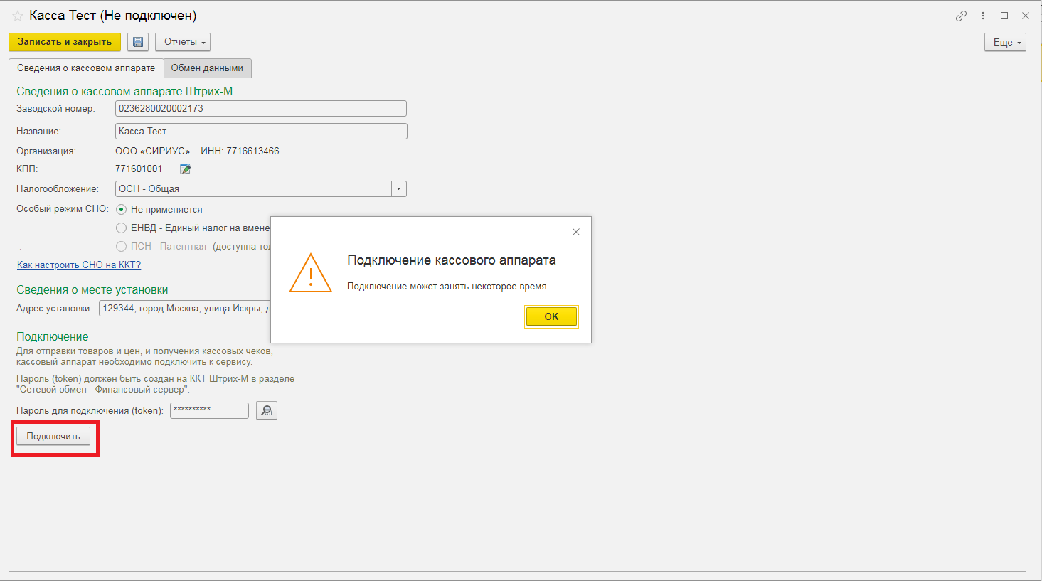Viewport: 1042px width, 581px height.
Task: Click Записать и закрыть button
Action: point(65,42)
